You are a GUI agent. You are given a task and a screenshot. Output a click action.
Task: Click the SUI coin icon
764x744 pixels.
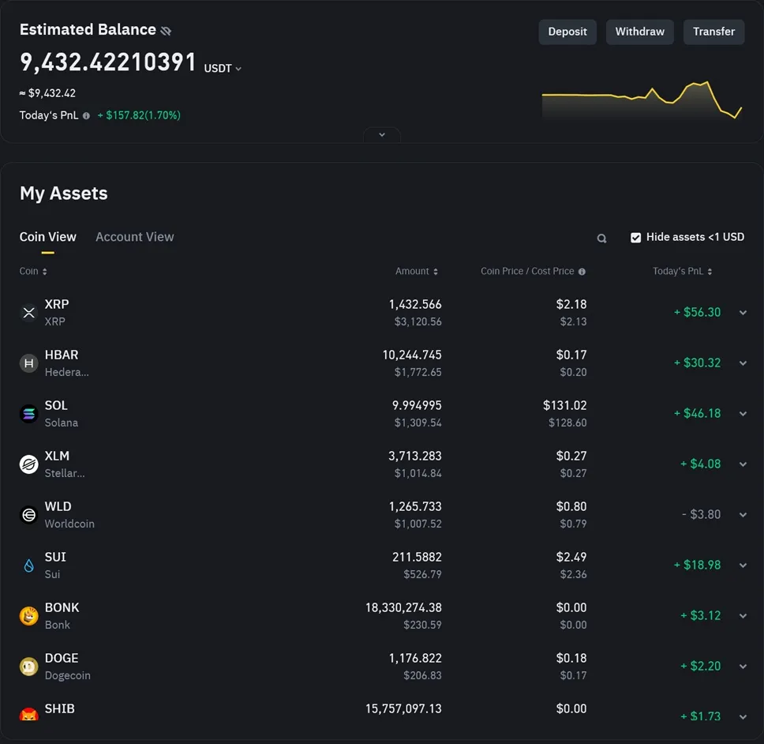(x=28, y=566)
